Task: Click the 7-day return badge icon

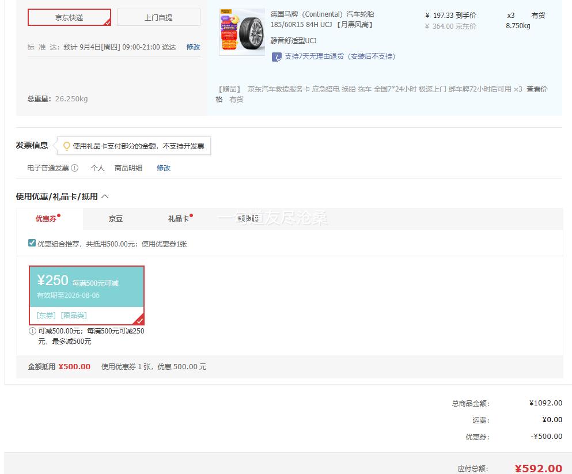Action: [276, 57]
